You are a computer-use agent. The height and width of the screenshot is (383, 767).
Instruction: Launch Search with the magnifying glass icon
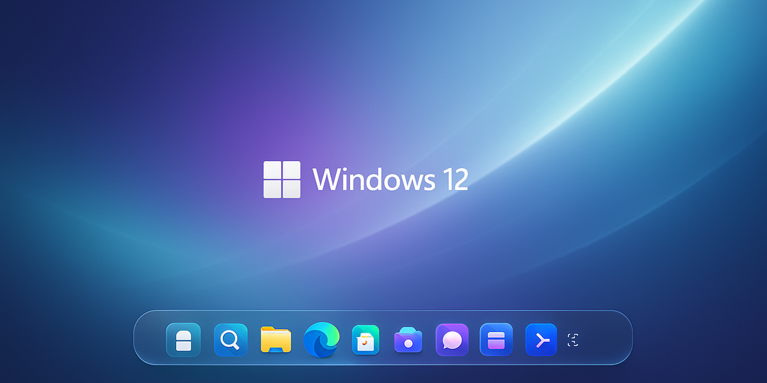pos(230,340)
